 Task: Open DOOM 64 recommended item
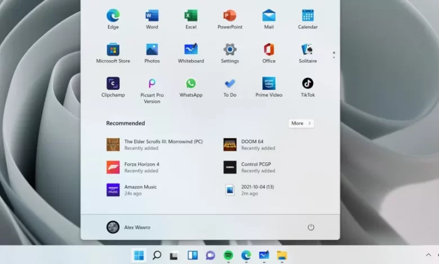pyautogui.click(x=249, y=145)
